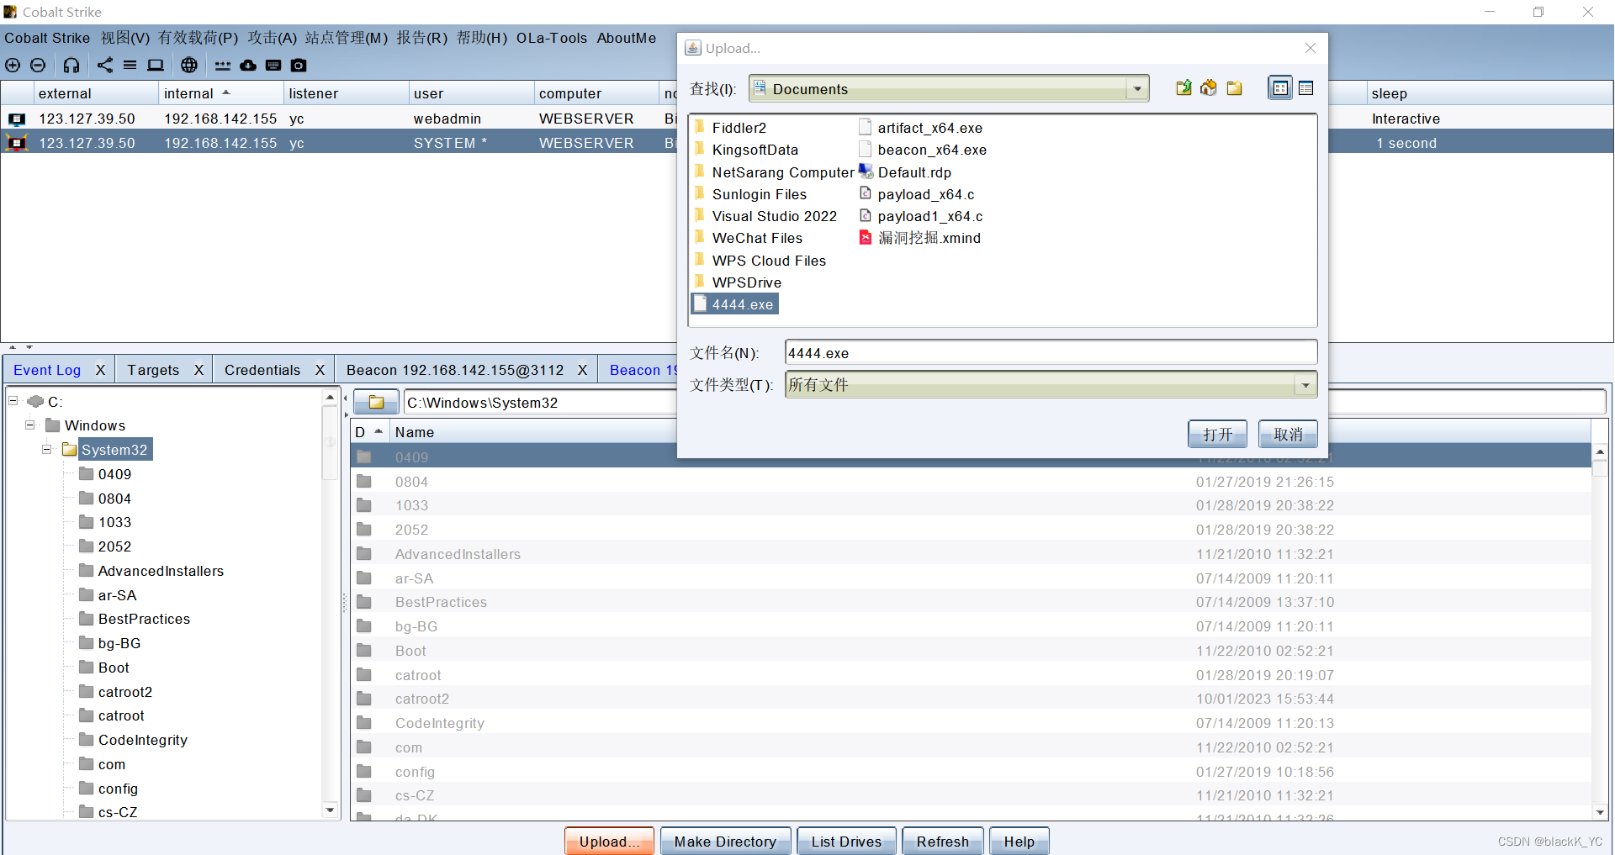This screenshot has width=1615, height=855.
Task: Click the folder icon beside remote path field
Action: coord(376,403)
